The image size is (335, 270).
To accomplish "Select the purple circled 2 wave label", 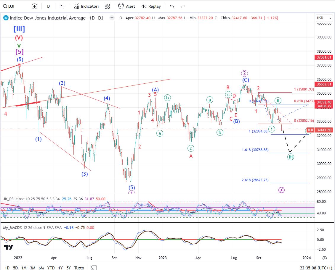I will (244, 74).
